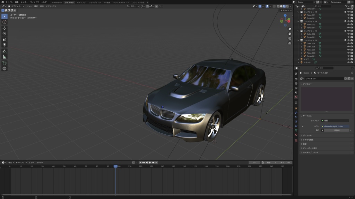Expand the レイの可視性 panel

(326, 140)
